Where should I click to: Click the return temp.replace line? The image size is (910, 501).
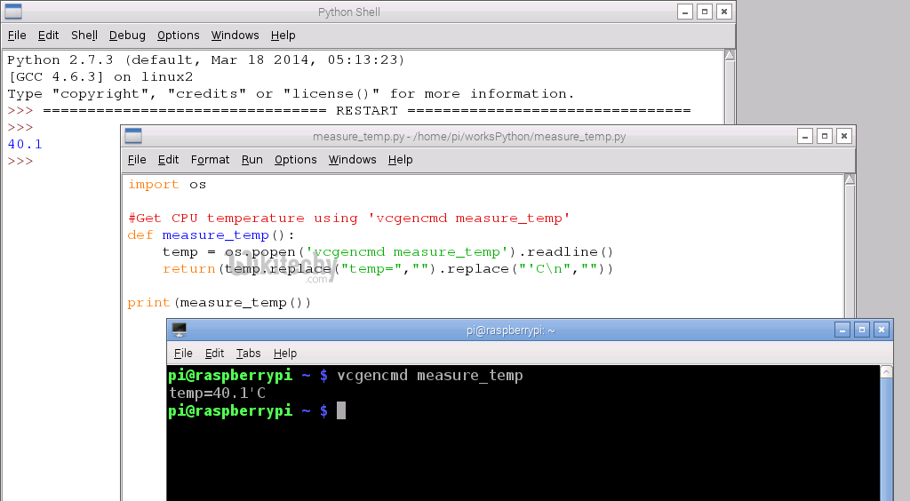click(x=387, y=269)
